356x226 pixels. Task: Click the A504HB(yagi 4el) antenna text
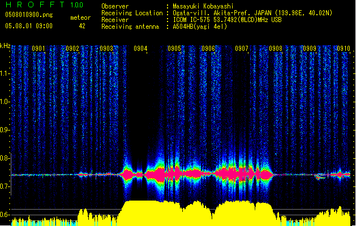pos(200,27)
